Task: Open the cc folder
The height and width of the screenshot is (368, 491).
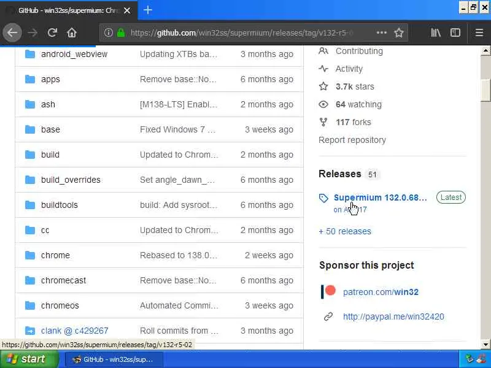Action: coord(45,231)
